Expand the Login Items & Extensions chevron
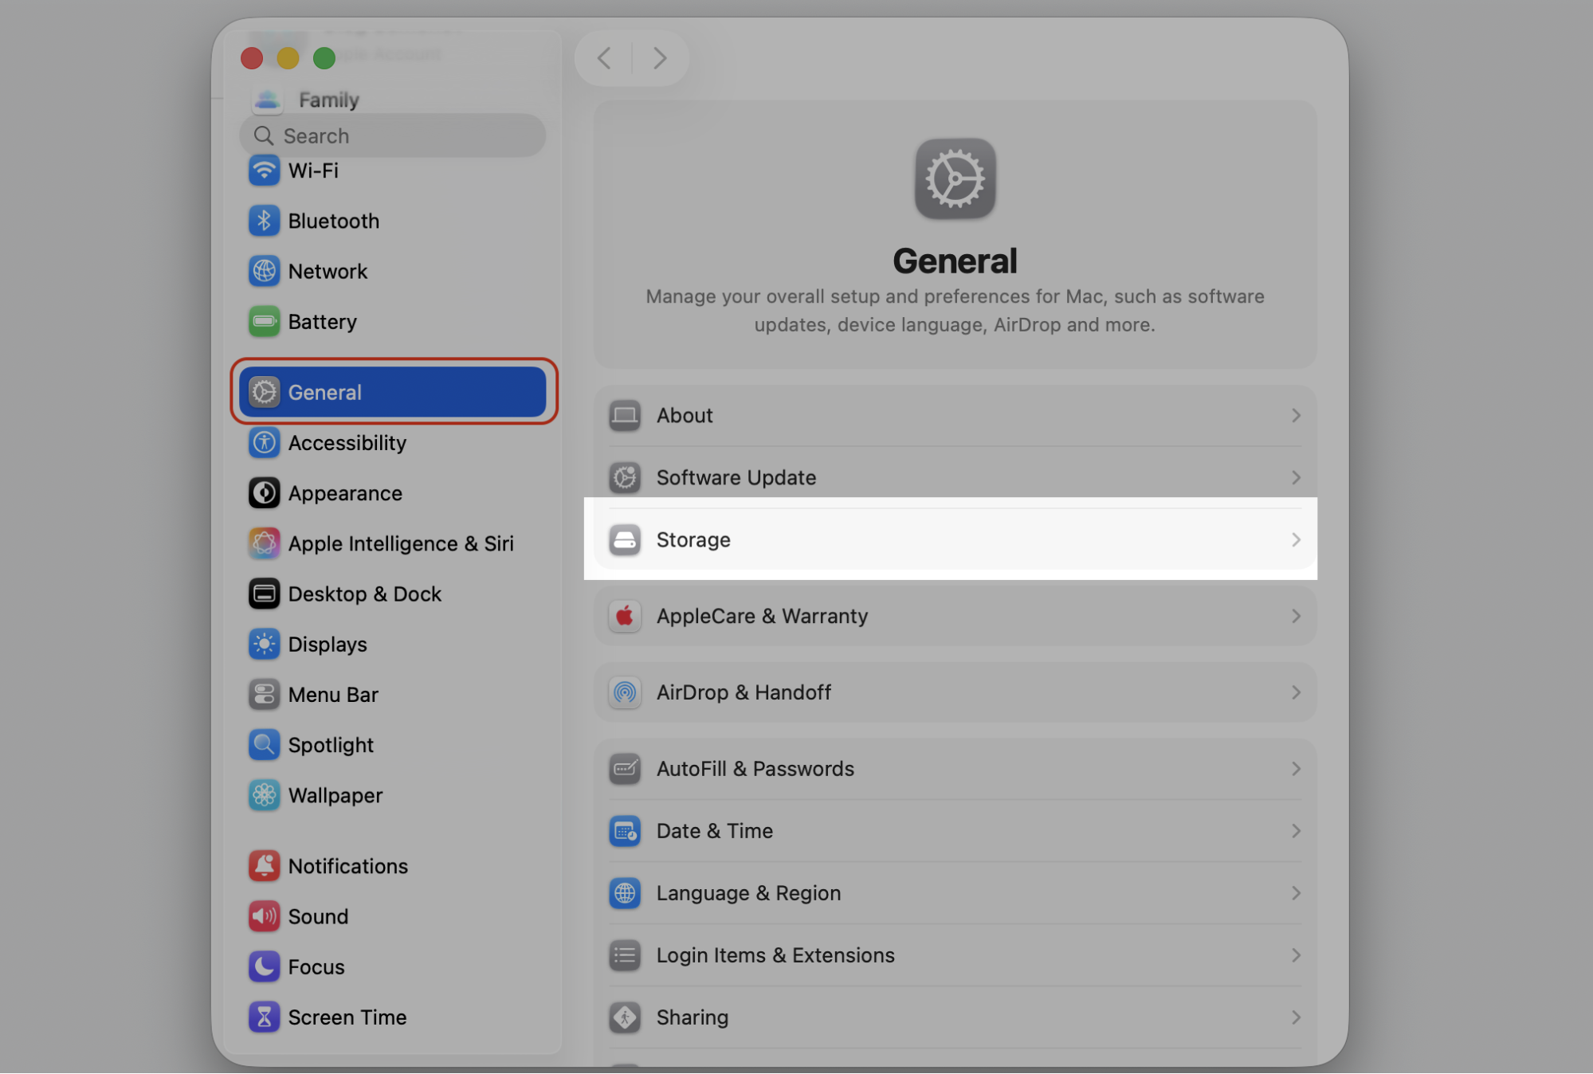The height and width of the screenshot is (1074, 1593). (x=1296, y=955)
